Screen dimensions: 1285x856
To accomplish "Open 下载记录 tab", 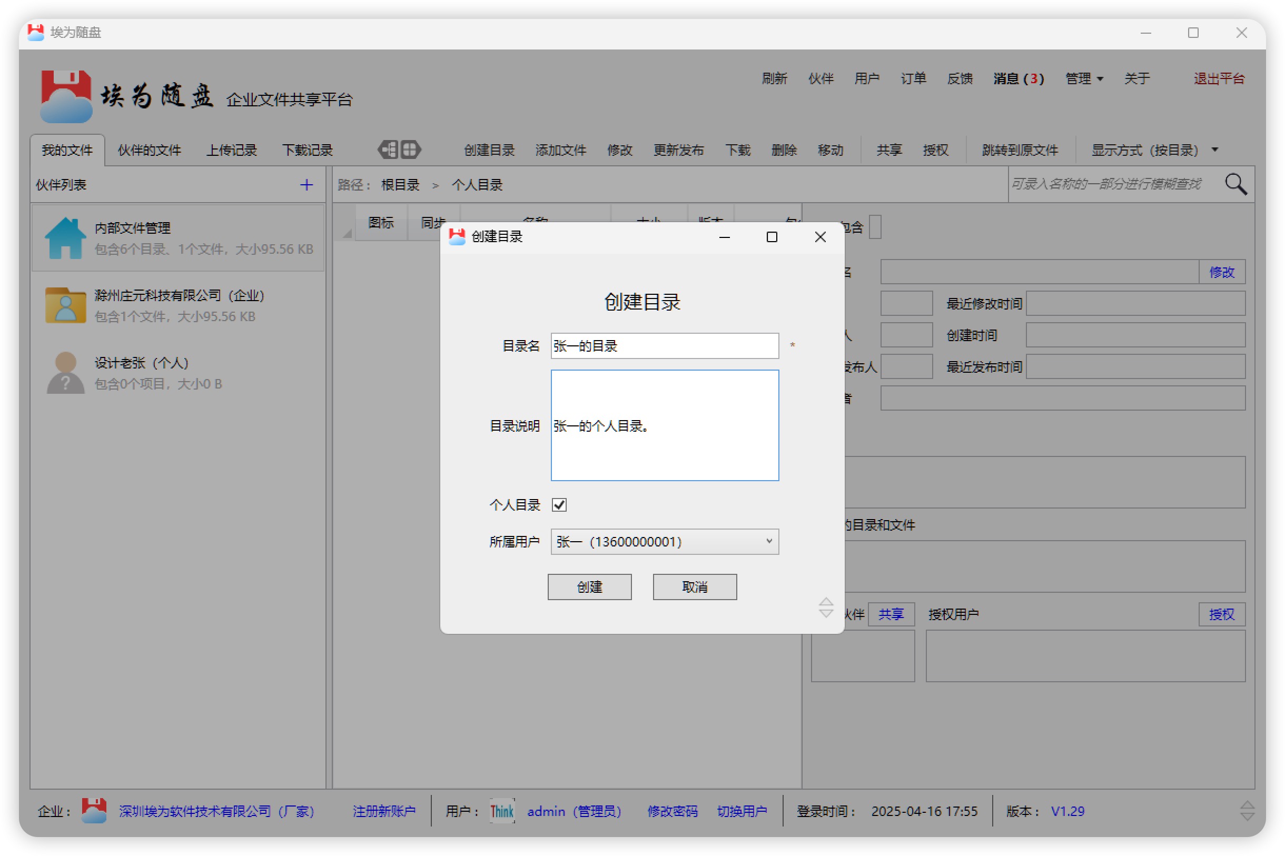I will click(x=308, y=150).
